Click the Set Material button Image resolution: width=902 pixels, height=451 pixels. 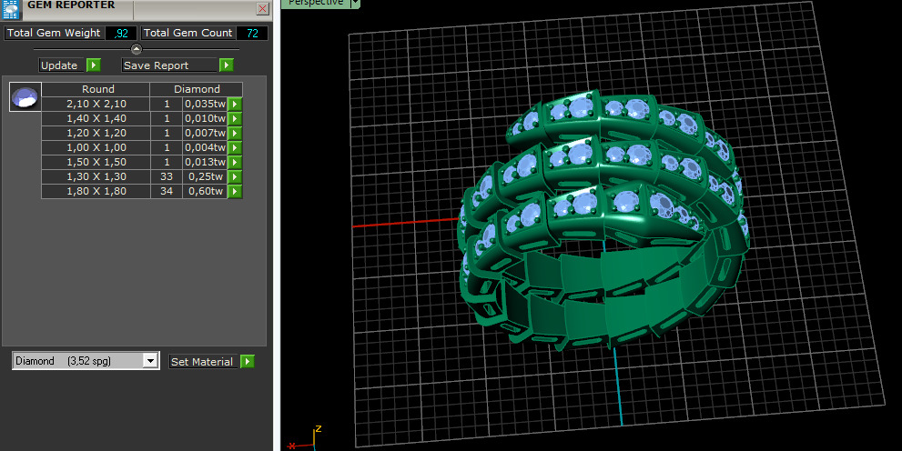203,361
